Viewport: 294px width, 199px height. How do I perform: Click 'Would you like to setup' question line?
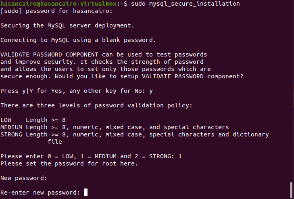pyautogui.click(x=149, y=77)
